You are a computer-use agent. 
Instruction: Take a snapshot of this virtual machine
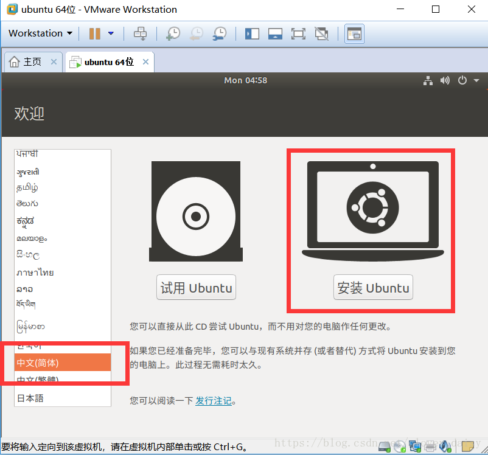tap(173, 33)
